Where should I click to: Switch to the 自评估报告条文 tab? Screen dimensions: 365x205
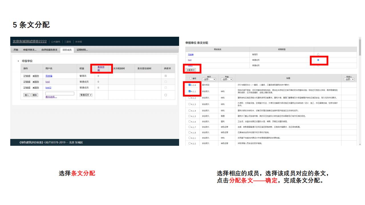(x=49, y=50)
